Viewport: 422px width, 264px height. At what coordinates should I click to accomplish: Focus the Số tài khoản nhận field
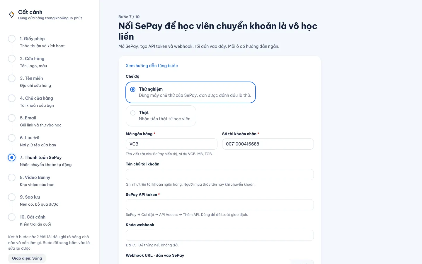(x=268, y=144)
